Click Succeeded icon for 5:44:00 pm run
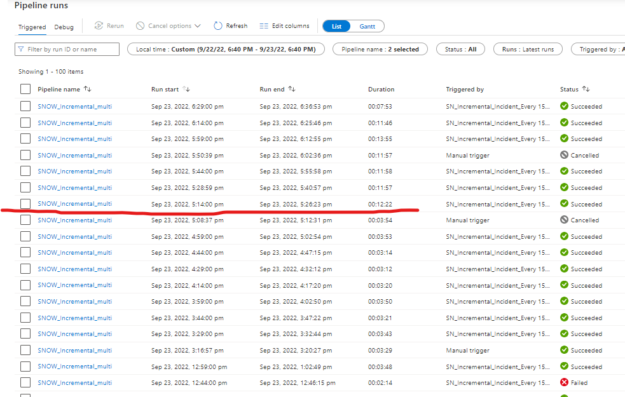 (564, 171)
